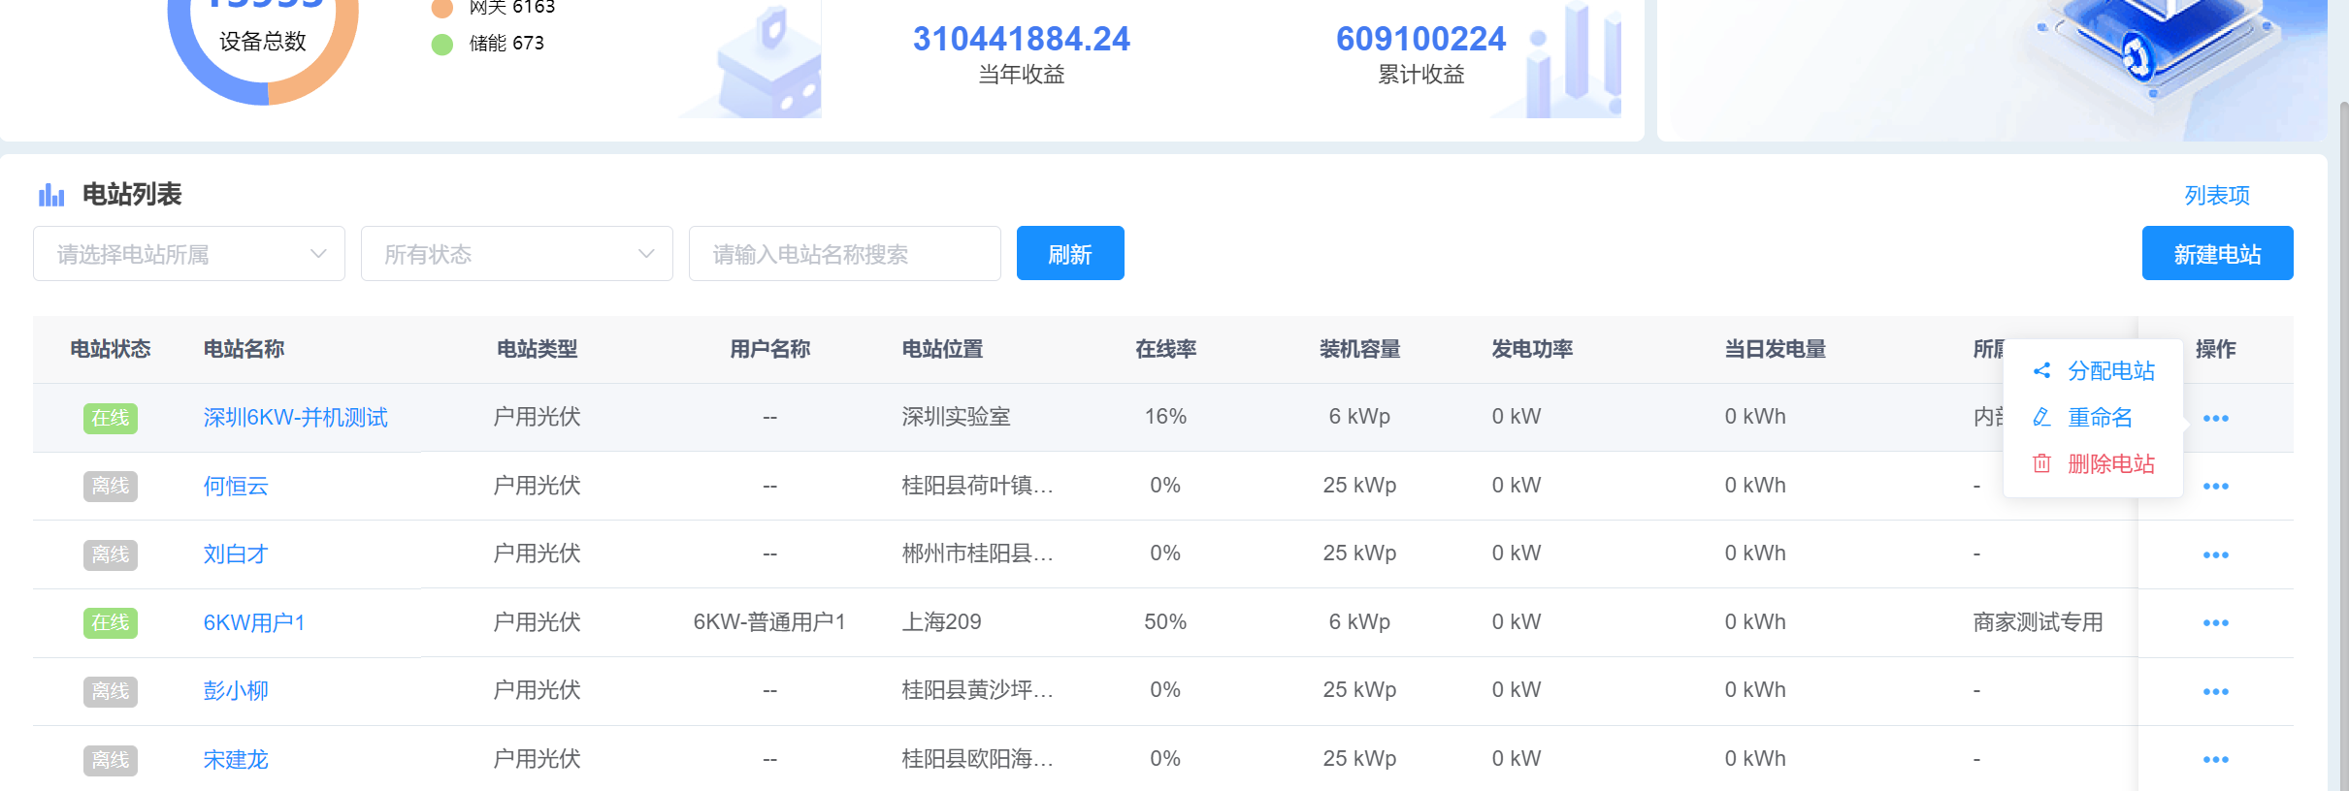2349x791 pixels.
Task: Open more actions for 深圳6KW-并机测试 row
Action: [x=2215, y=418]
